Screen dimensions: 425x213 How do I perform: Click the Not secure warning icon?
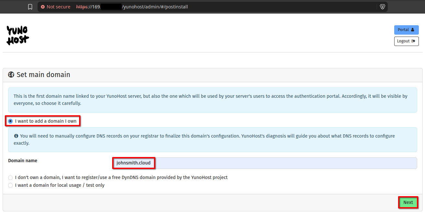point(43,7)
